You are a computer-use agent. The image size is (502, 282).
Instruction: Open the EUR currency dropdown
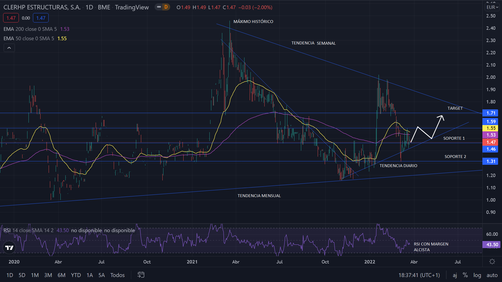pos(492,7)
